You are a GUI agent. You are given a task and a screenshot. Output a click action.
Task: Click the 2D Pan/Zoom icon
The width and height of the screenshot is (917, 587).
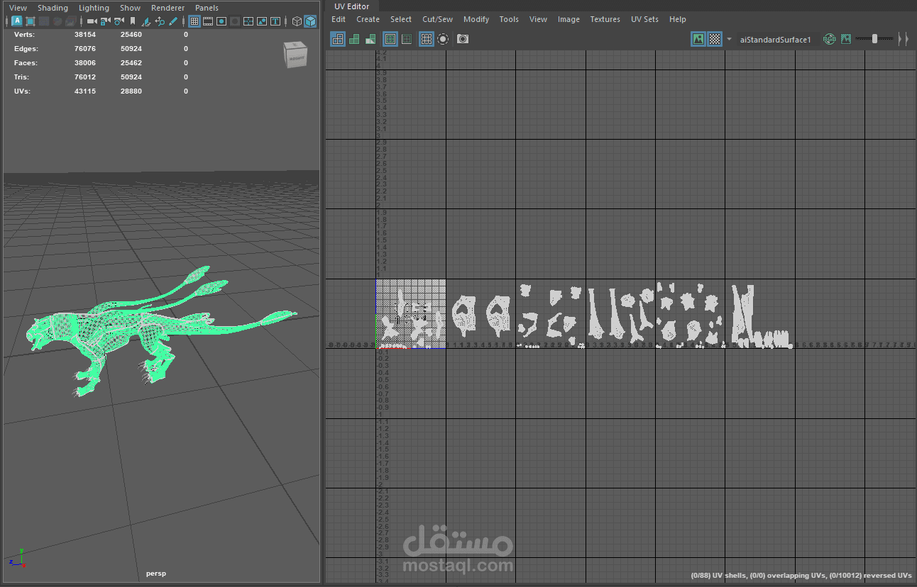tap(160, 21)
